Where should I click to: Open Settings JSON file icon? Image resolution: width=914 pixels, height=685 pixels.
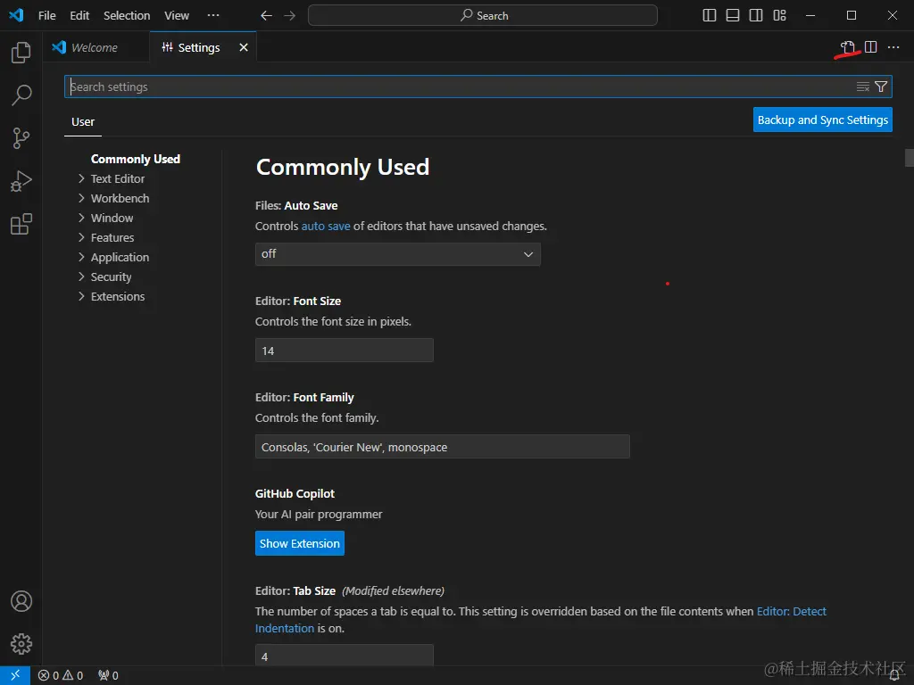[848, 47]
